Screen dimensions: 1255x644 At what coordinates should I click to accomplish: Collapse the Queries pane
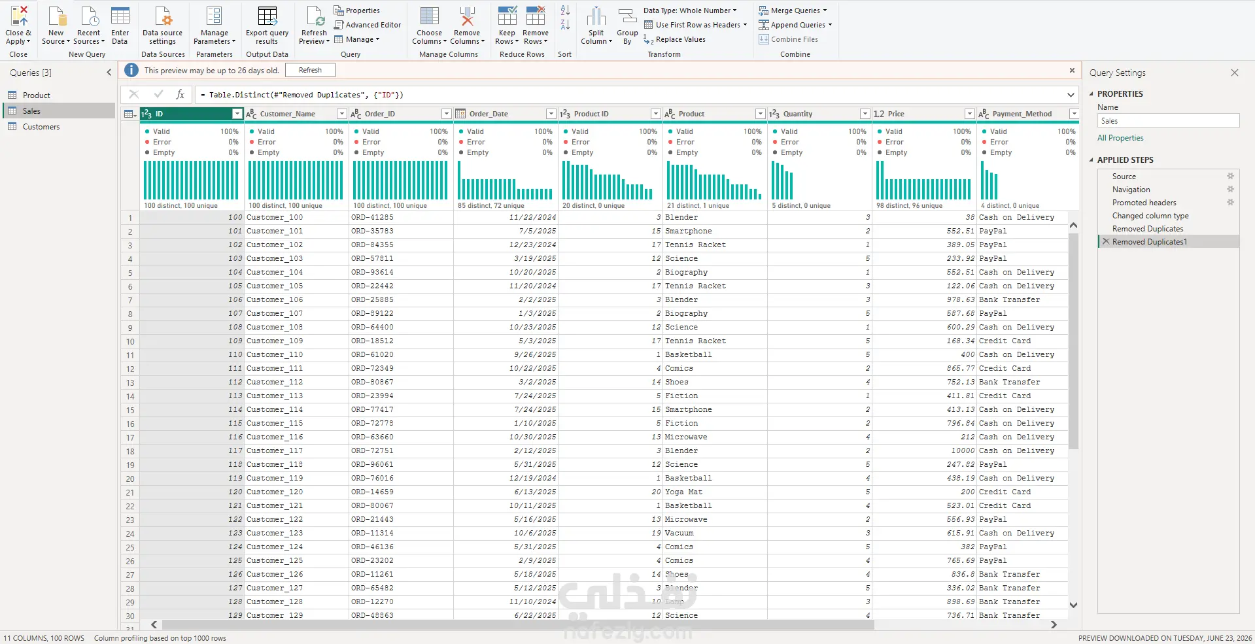point(109,73)
